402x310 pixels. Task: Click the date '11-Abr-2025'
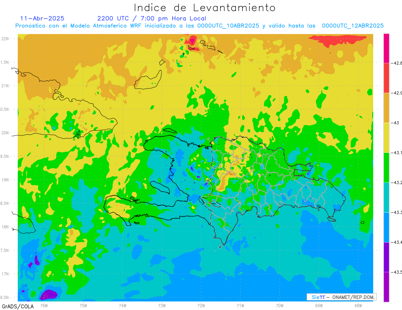pyautogui.click(x=42, y=18)
